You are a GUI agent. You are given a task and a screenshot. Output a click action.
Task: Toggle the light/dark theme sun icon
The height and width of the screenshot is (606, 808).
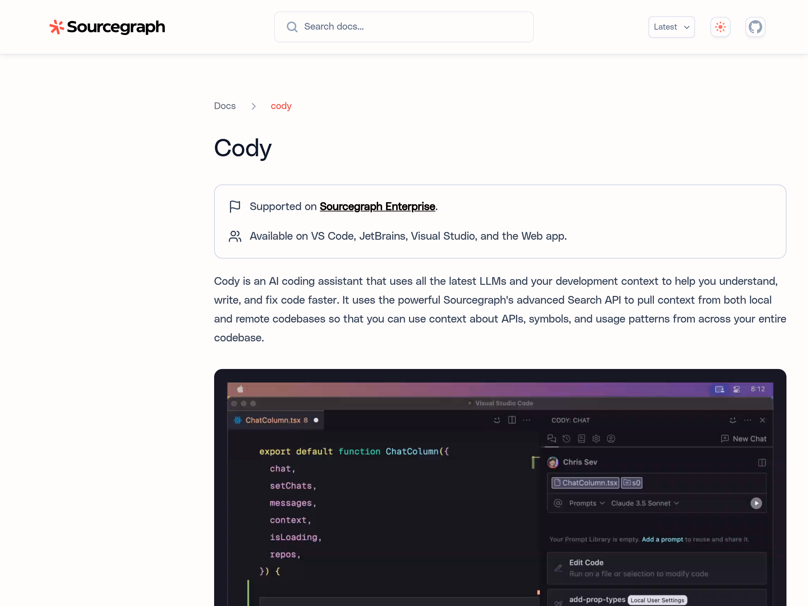pos(720,27)
